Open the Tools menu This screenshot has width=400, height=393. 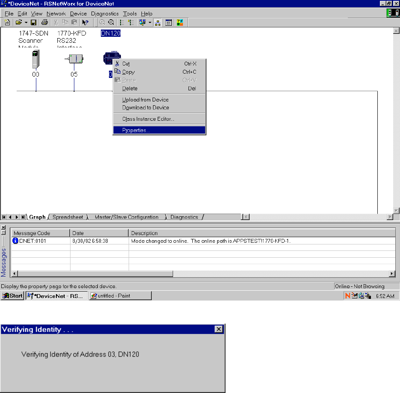coord(130,14)
